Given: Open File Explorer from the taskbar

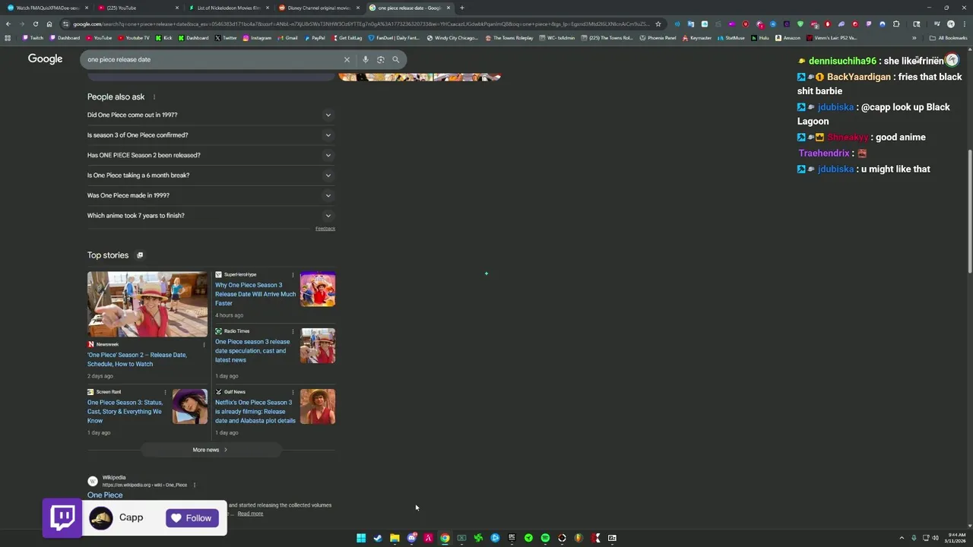Looking at the screenshot, I should [x=395, y=538].
